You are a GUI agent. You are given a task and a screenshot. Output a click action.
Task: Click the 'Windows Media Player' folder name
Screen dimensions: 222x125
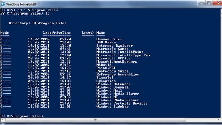pyautogui.click(x=118, y=94)
